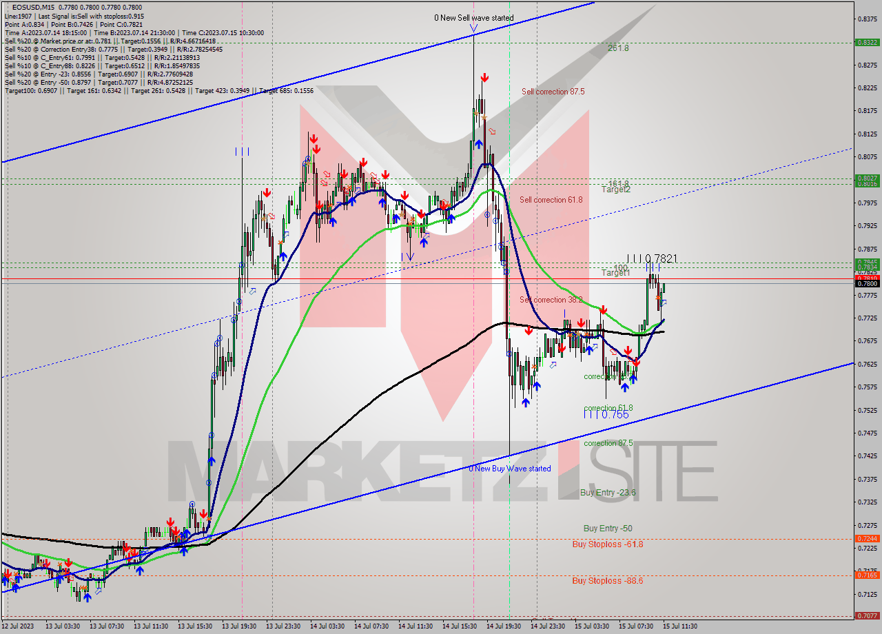Click the 0.7425 price axis value
Viewport: 882px width, 634px height.
click(x=868, y=456)
